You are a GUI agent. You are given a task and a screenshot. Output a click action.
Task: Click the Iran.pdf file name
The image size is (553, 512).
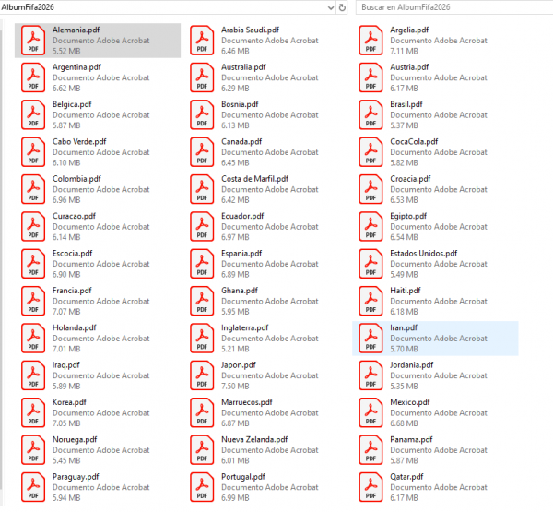(x=404, y=328)
